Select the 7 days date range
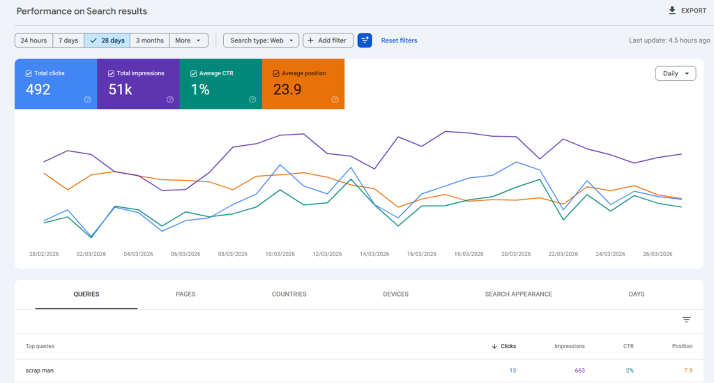 (x=68, y=40)
